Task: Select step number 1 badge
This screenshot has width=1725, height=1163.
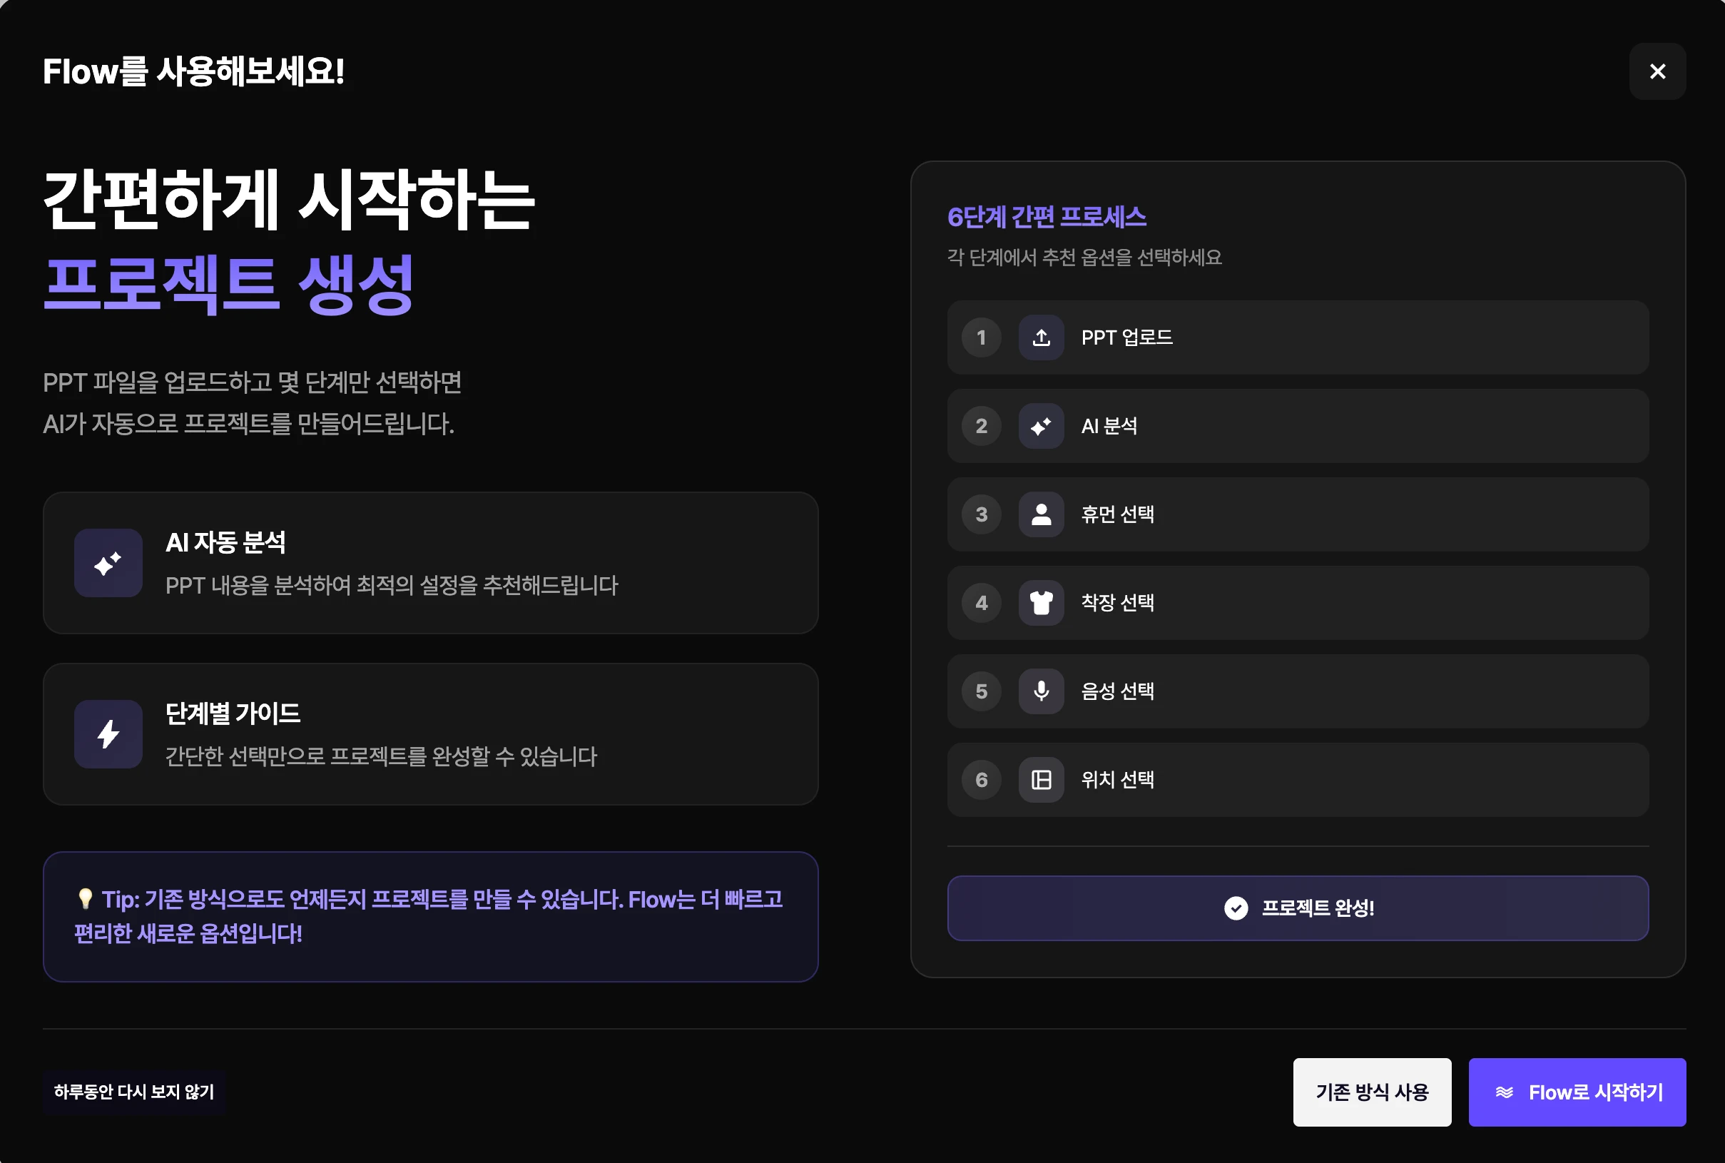Action: [981, 337]
